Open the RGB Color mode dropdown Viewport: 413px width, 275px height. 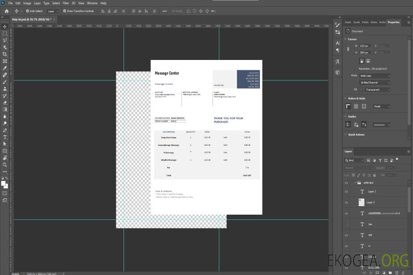[x=375, y=76]
